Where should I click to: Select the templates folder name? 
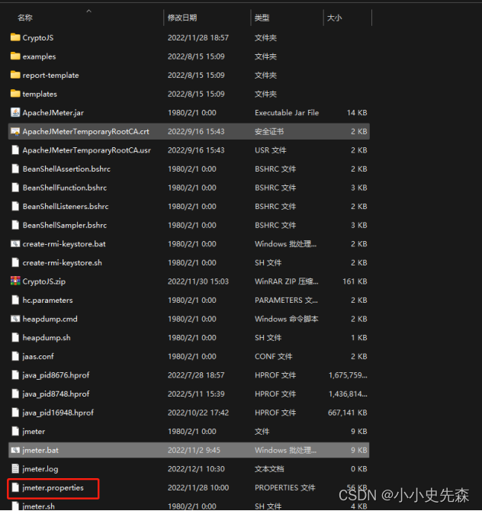[40, 94]
